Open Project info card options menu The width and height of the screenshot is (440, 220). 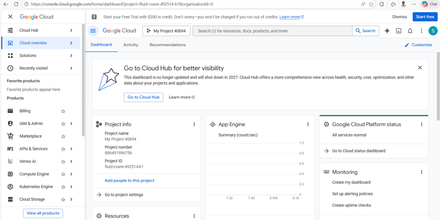pos(194,124)
